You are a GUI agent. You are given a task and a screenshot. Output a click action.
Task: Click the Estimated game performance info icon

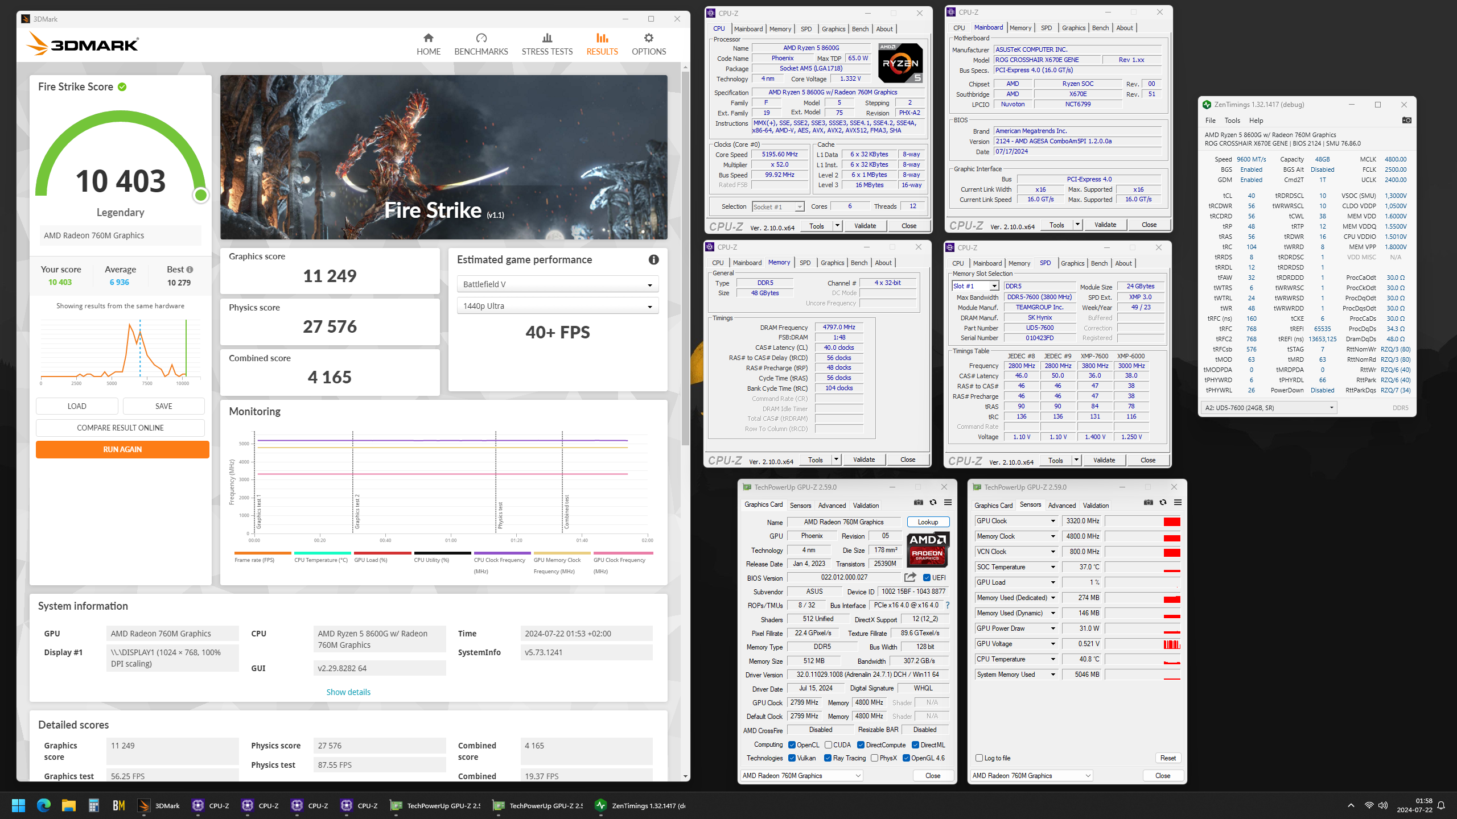point(653,259)
